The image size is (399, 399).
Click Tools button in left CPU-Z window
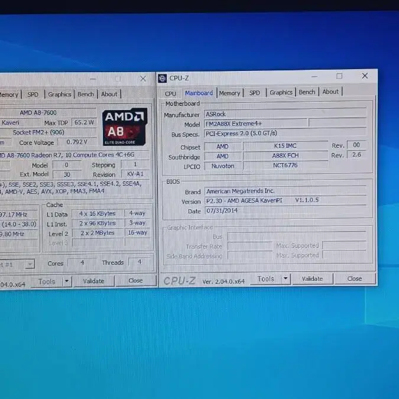point(47,281)
